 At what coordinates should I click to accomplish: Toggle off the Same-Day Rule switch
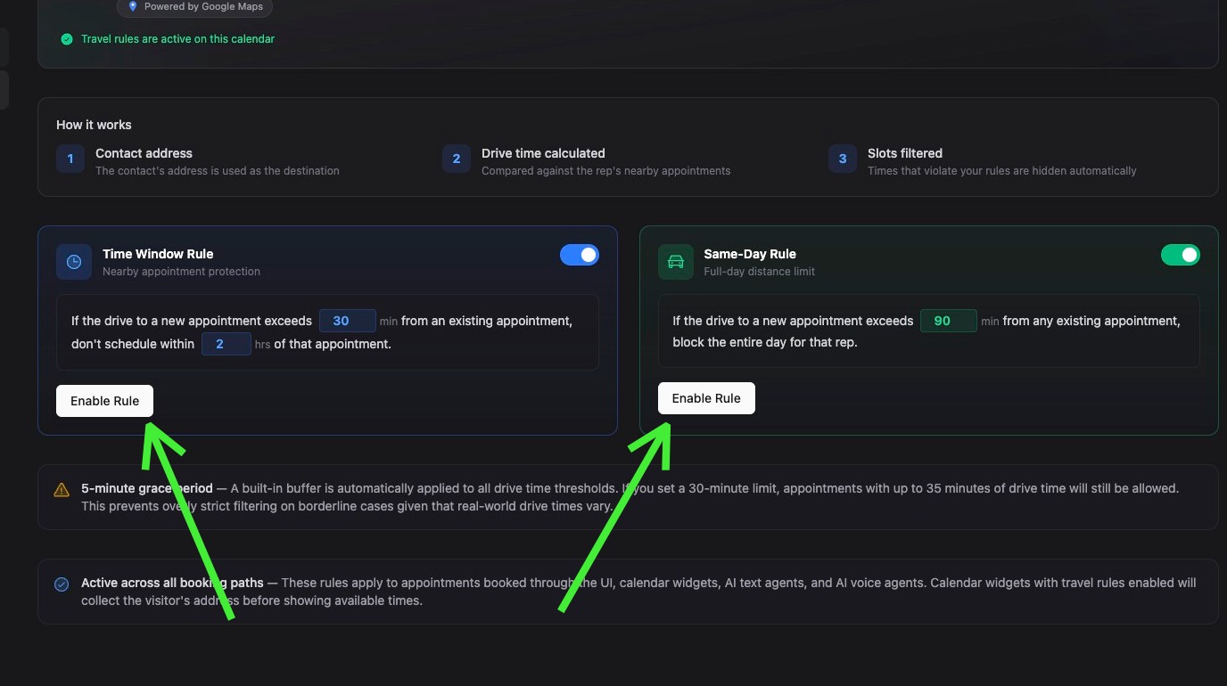click(x=1181, y=256)
